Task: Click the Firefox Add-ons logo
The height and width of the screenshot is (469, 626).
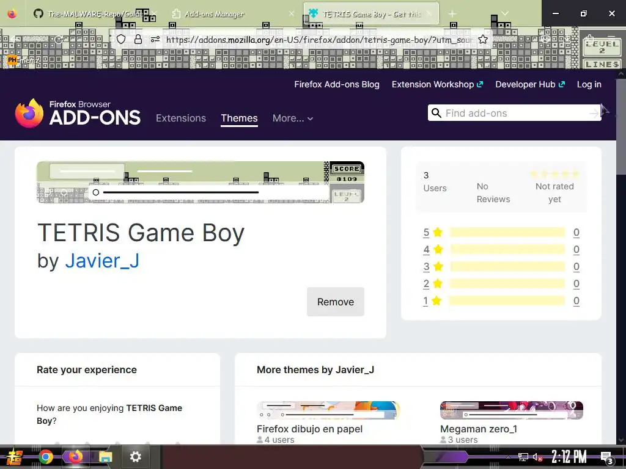Action: coord(78,113)
